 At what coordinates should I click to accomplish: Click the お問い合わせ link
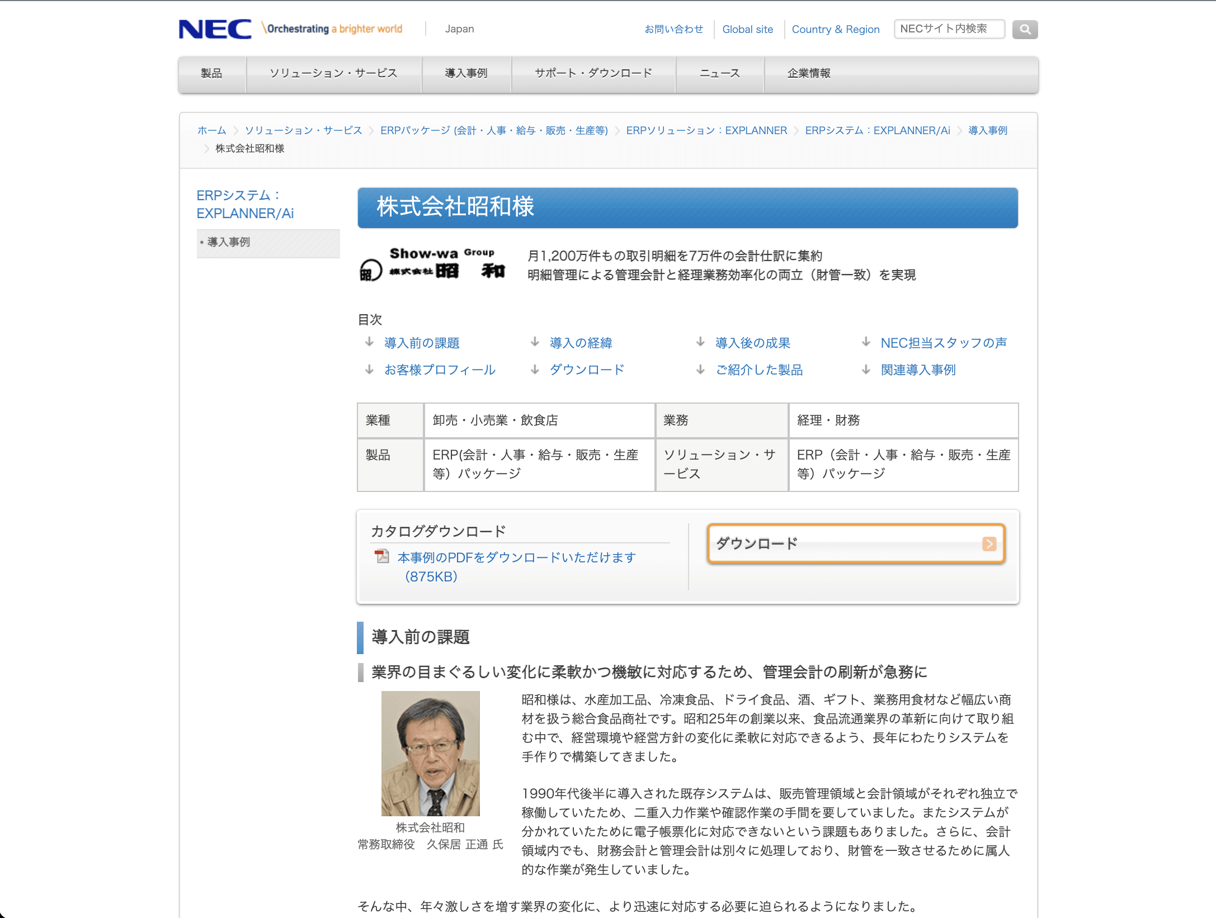click(673, 29)
